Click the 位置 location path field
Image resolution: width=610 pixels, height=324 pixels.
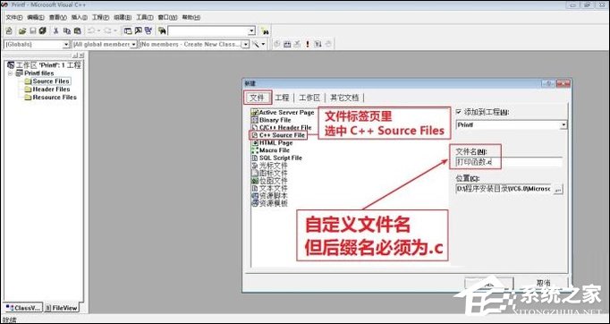(x=504, y=189)
